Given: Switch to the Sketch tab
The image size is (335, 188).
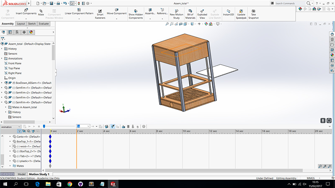Looking at the screenshot, I should coord(32,24).
